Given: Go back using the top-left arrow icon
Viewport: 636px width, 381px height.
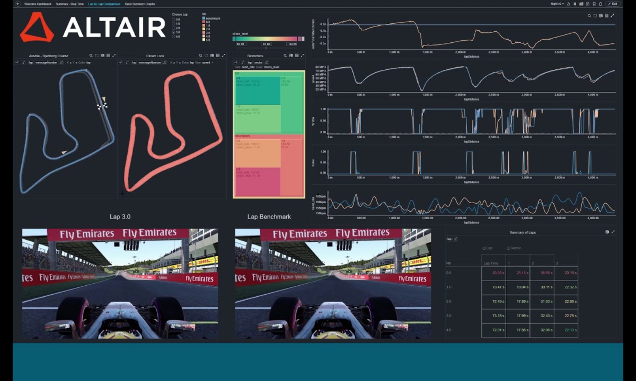Looking at the screenshot, I should [18, 4].
